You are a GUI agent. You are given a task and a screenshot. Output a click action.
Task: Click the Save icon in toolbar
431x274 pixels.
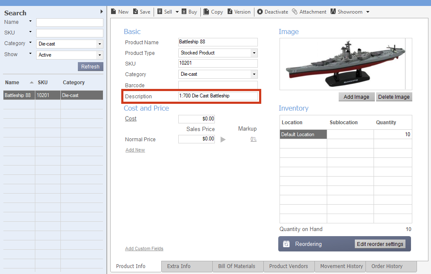tap(136, 11)
